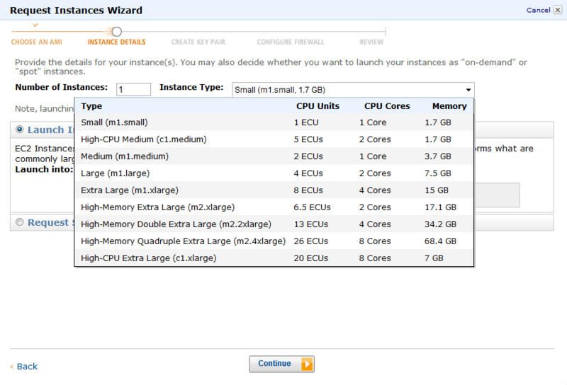Click the 26 ECUs value
Screen dimensions: 567x385
[x=311, y=241]
